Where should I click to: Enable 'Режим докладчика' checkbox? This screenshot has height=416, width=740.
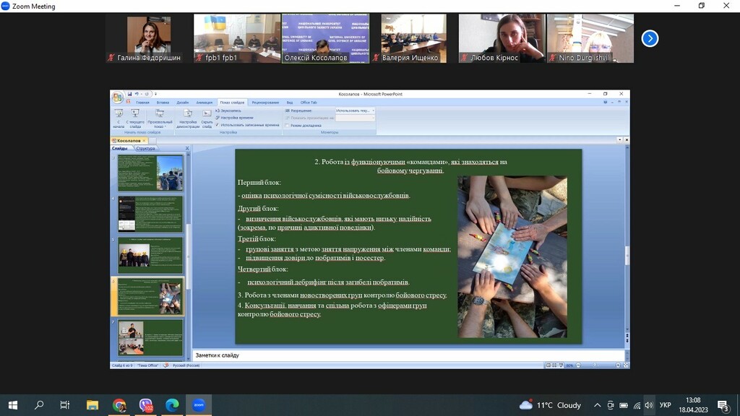(x=288, y=125)
